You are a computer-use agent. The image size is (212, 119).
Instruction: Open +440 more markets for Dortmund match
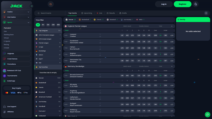[172, 76]
